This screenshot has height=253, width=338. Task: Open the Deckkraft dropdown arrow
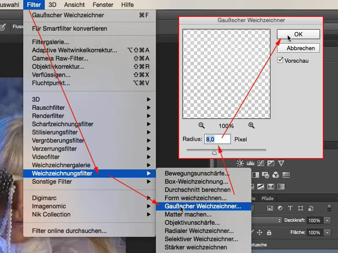tap(327, 220)
